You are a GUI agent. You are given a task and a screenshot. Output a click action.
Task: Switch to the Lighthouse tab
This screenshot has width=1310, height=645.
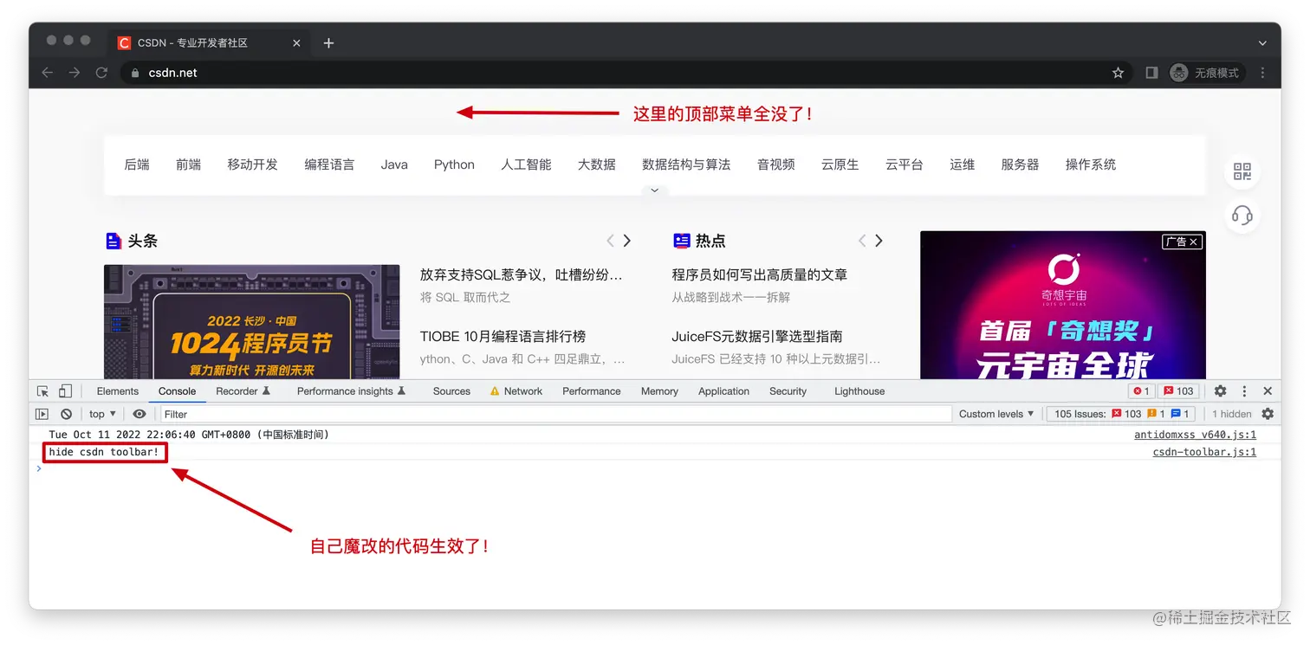[859, 391]
